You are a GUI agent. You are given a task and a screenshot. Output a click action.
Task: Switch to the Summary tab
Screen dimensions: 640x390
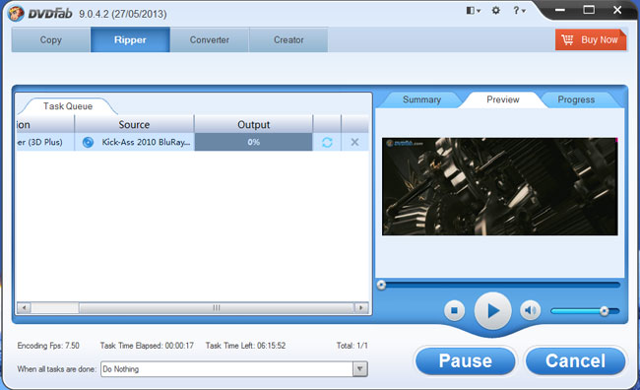[x=421, y=99]
